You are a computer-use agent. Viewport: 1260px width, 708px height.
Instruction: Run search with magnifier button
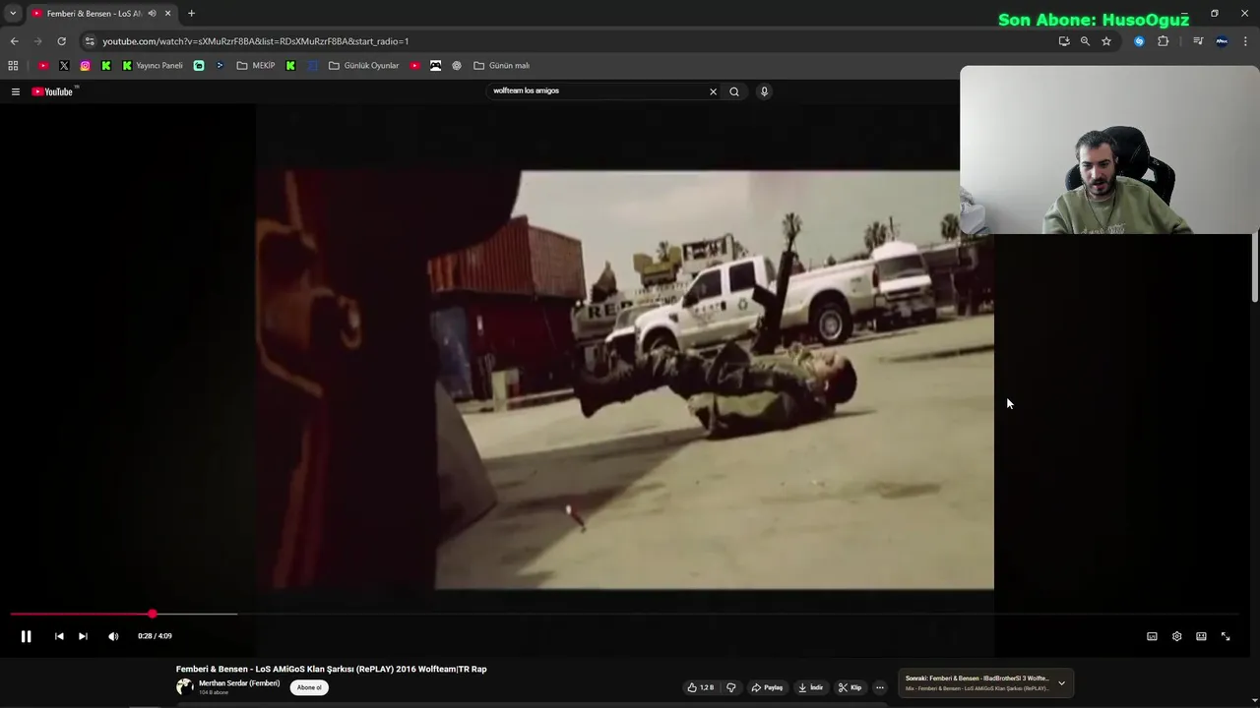tap(733, 91)
